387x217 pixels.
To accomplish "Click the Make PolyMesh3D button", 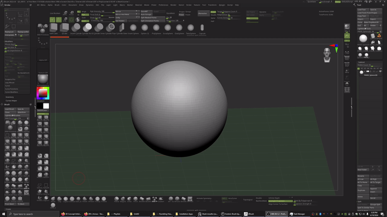I will [372, 22].
